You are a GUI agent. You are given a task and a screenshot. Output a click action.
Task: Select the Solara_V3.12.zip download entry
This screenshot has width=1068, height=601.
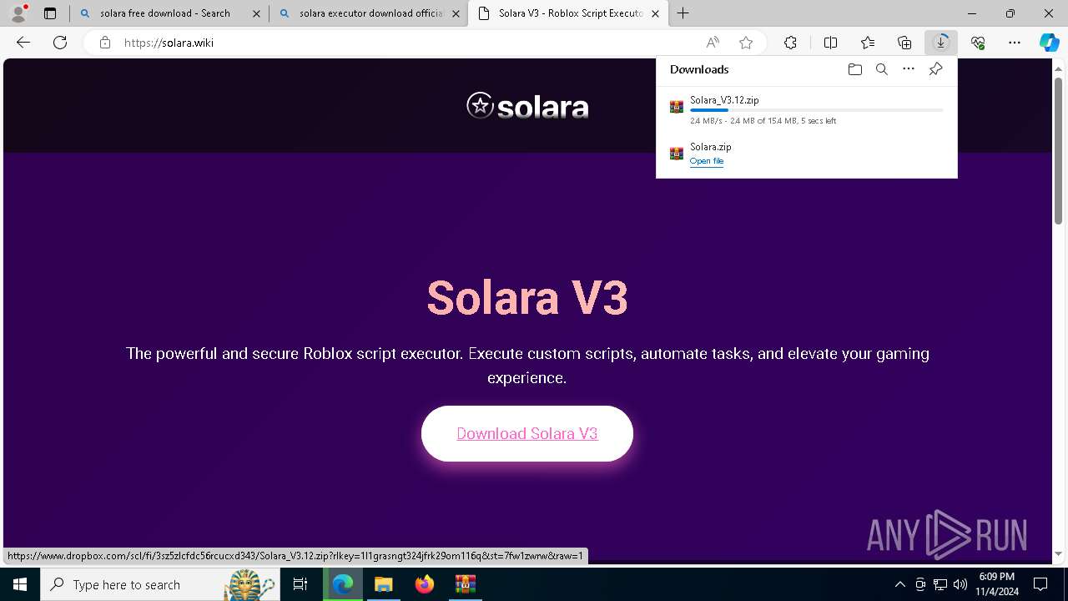point(806,110)
